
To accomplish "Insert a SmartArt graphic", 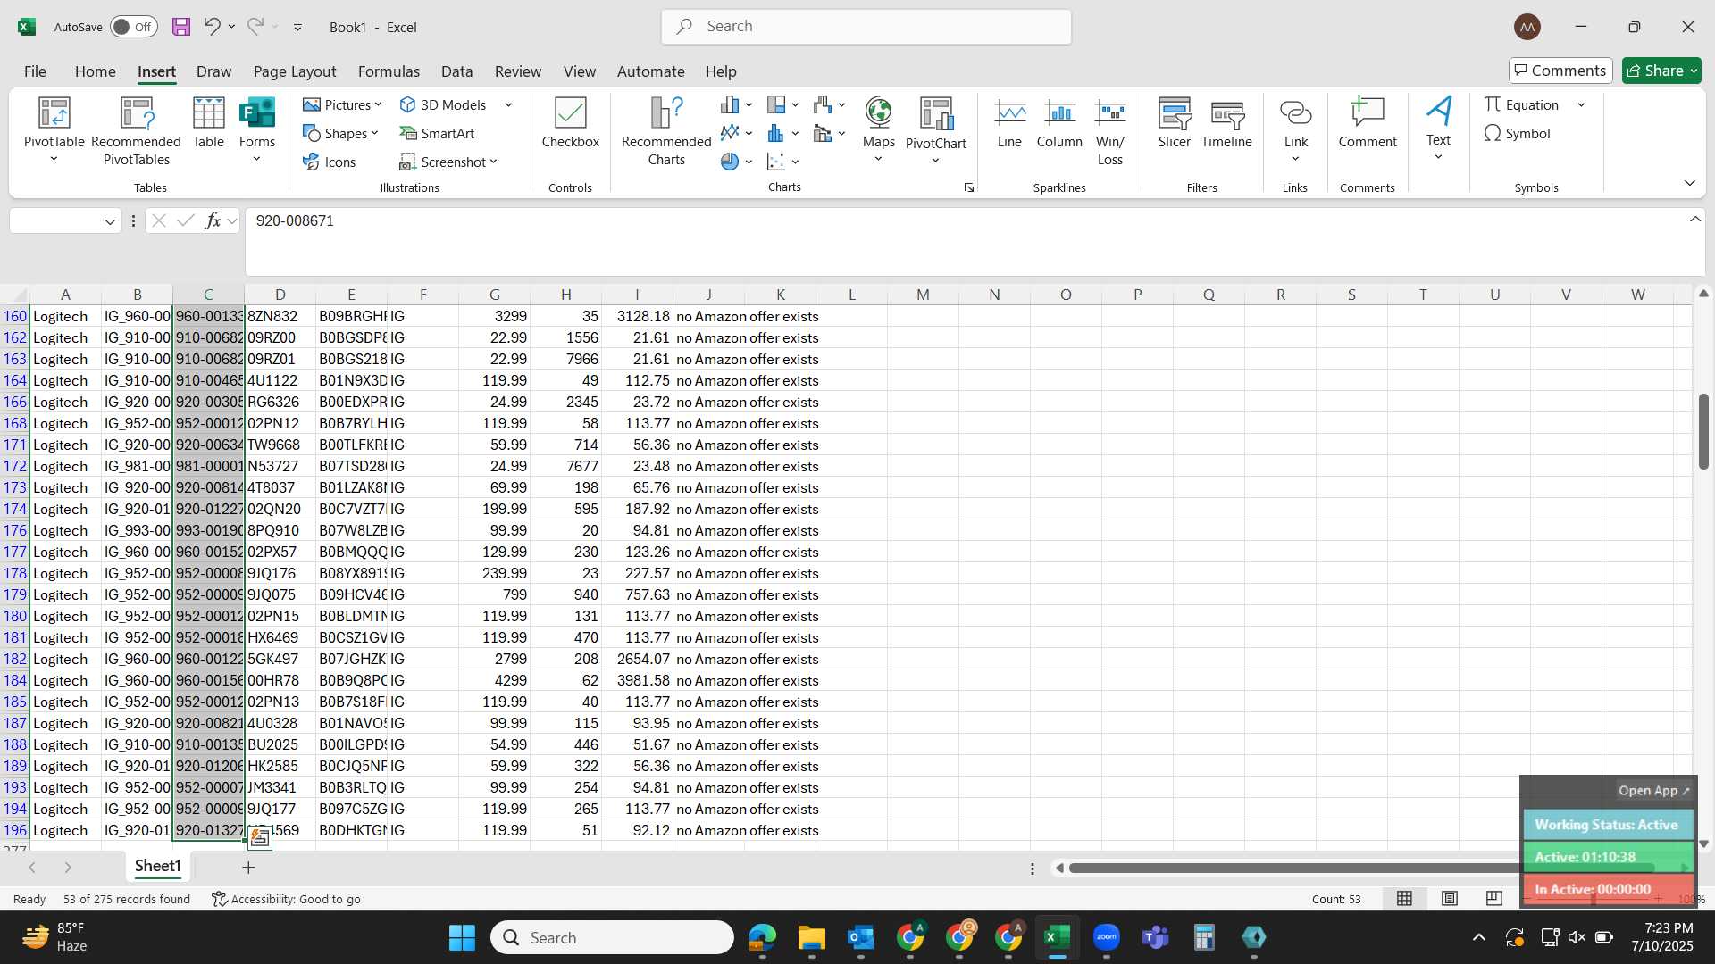I will pos(438,133).
